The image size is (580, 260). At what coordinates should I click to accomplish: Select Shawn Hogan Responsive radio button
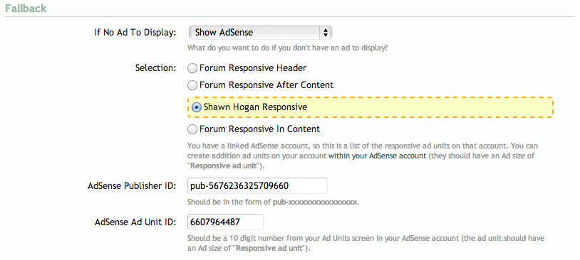point(197,107)
